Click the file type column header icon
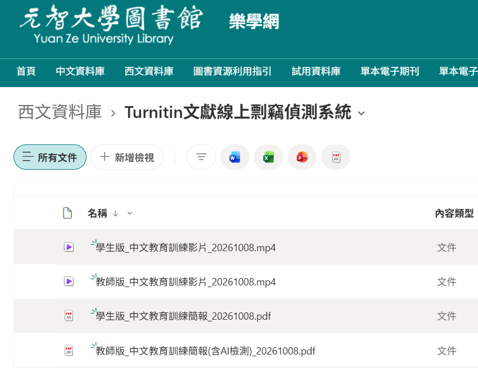The height and width of the screenshot is (368, 478). click(67, 213)
